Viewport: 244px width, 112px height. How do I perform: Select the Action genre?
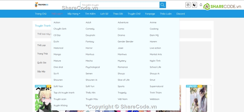(x=57, y=23)
